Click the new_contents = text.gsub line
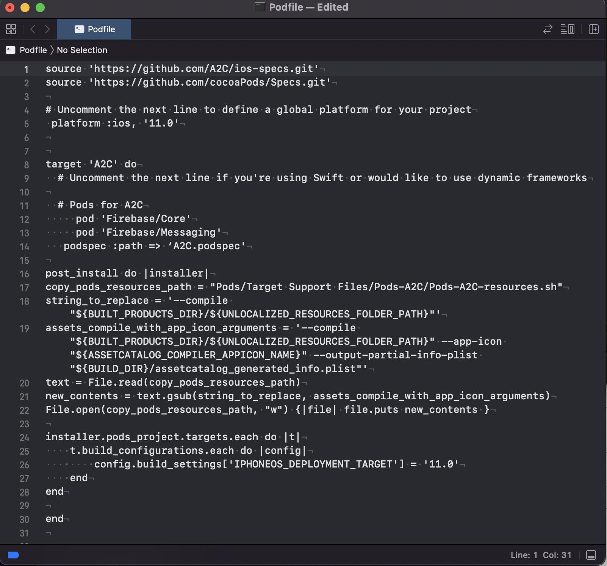This screenshot has height=566, width=607. click(298, 396)
